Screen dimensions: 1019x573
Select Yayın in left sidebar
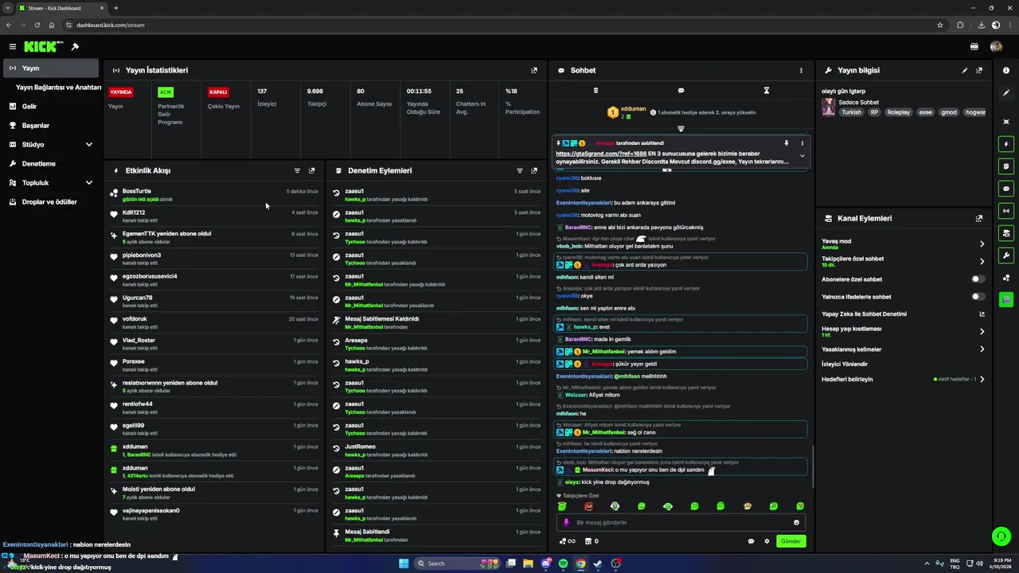(x=51, y=68)
